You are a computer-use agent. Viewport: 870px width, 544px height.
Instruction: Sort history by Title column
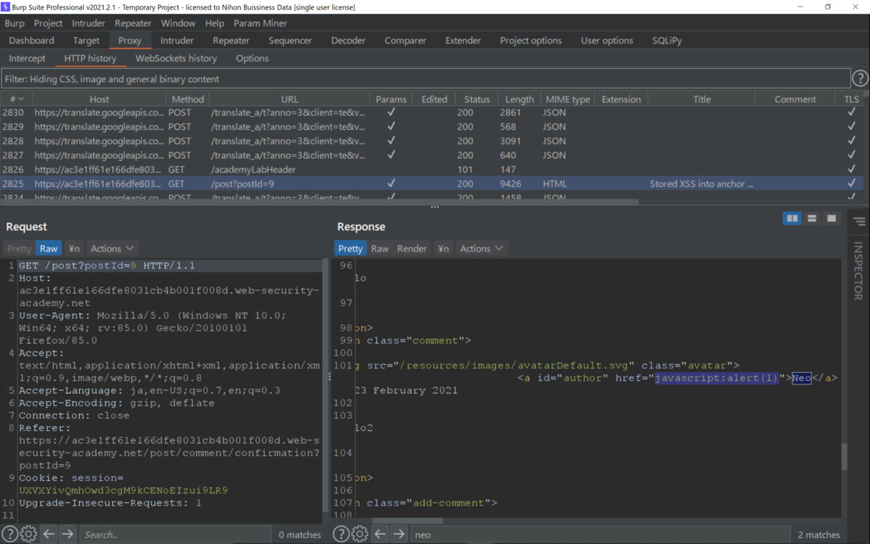[702, 99]
